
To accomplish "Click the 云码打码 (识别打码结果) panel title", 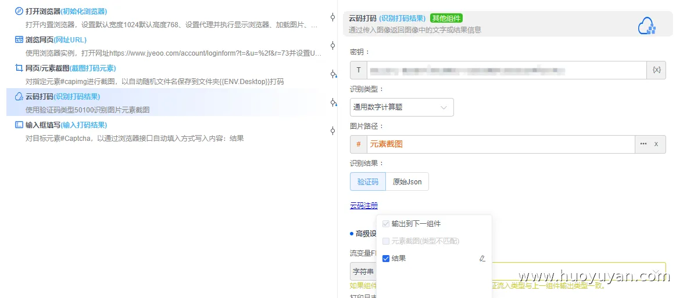I will click(x=387, y=18).
